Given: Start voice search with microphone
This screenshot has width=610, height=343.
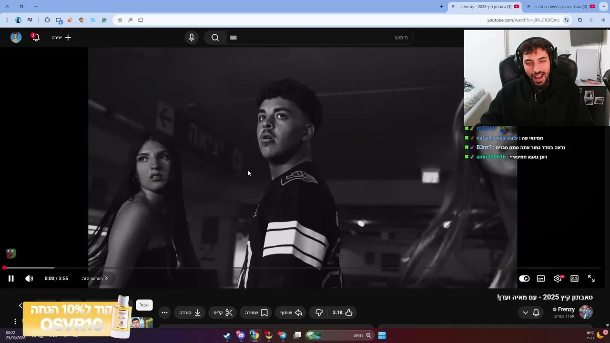Looking at the screenshot, I should (x=192, y=38).
